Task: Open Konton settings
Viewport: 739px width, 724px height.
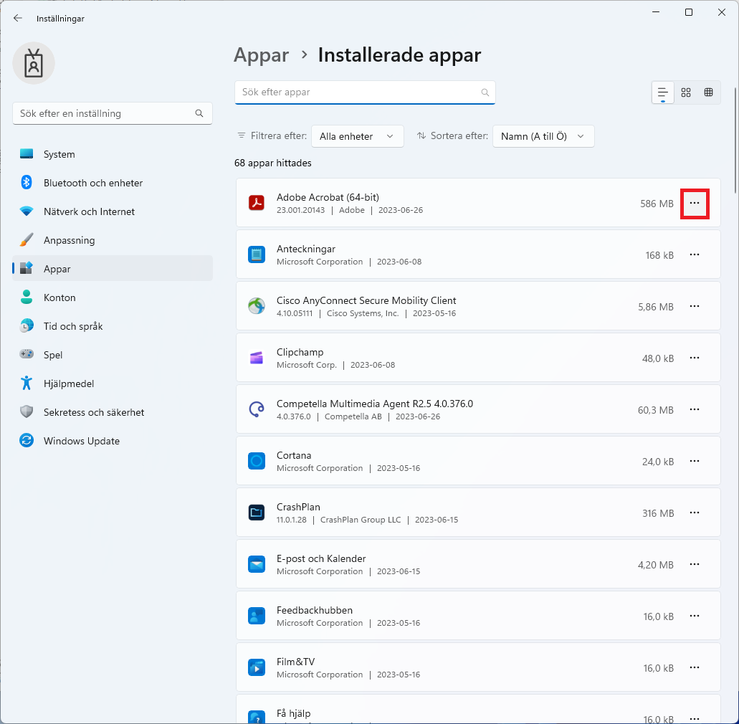Action: 112,297
